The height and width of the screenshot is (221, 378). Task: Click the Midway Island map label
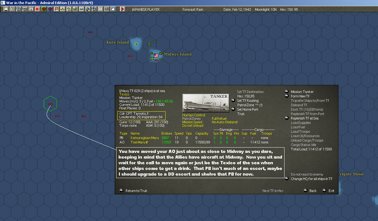click(x=178, y=54)
